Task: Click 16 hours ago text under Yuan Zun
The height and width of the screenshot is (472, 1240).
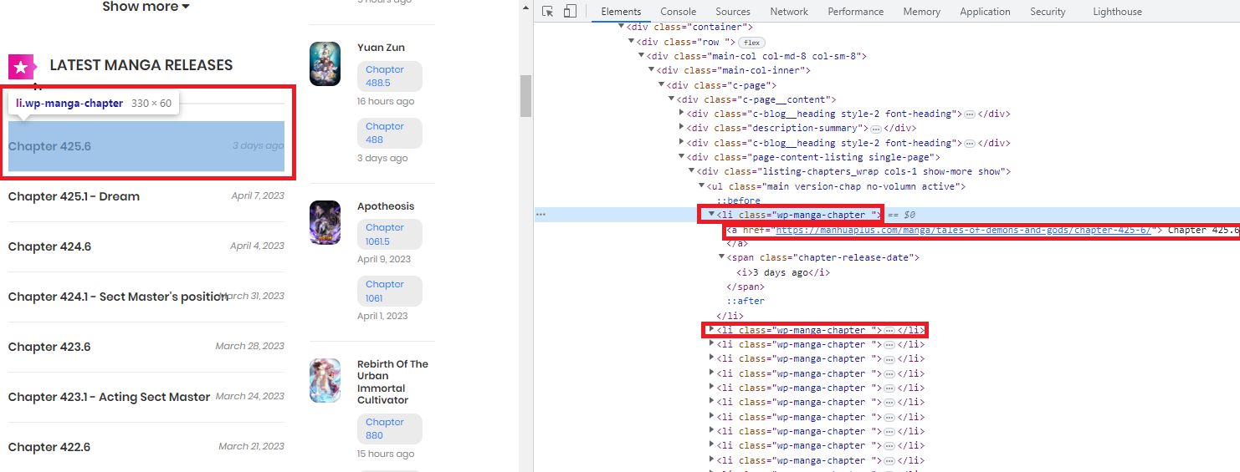Action: pyautogui.click(x=386, y=101)
